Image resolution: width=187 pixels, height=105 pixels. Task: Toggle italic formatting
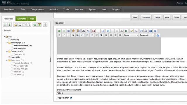tap(64, 35)
